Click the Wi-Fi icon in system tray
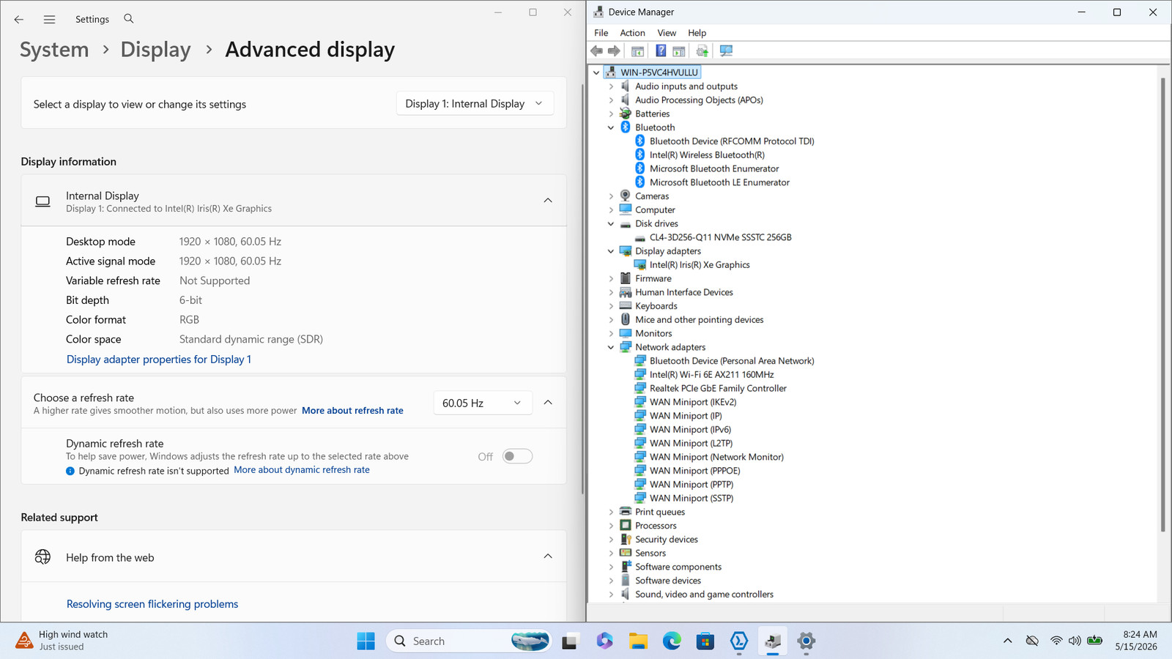Screen dimensions: 1172x659 (x=1056, y=641)
